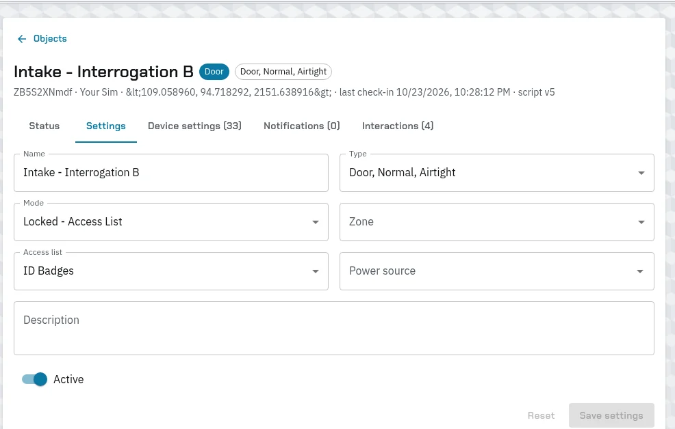The image size is (675, 429).
Task: Open the Power source dropdown
Action: (x=497, y=271)
